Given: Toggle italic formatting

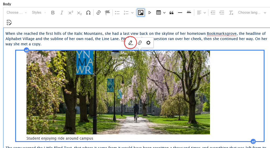Looking at the screenshot, I should point(62,13).
